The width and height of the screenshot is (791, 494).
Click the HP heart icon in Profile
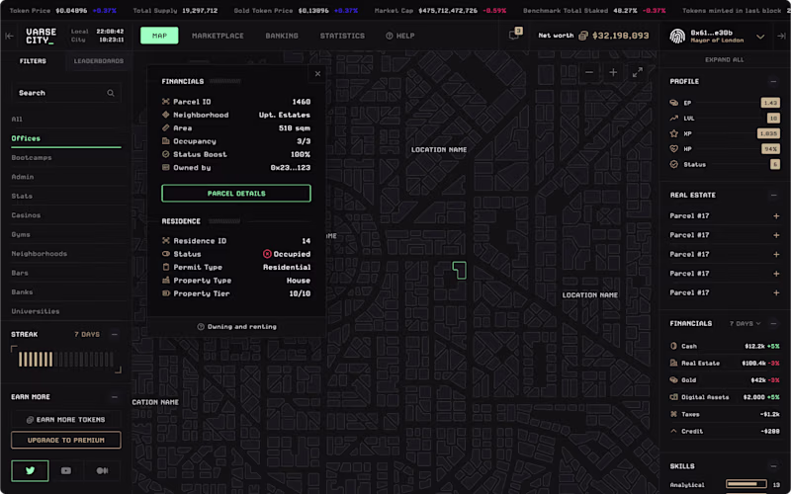673,149
